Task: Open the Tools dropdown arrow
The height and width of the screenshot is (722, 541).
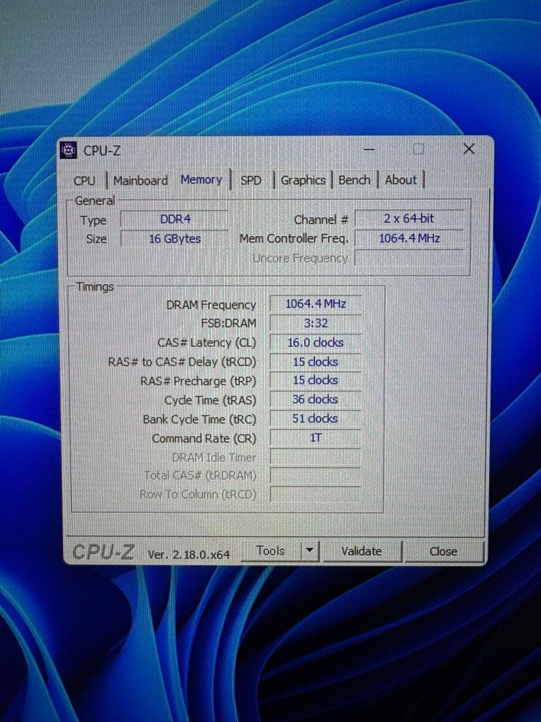Action: pos(309,551)
